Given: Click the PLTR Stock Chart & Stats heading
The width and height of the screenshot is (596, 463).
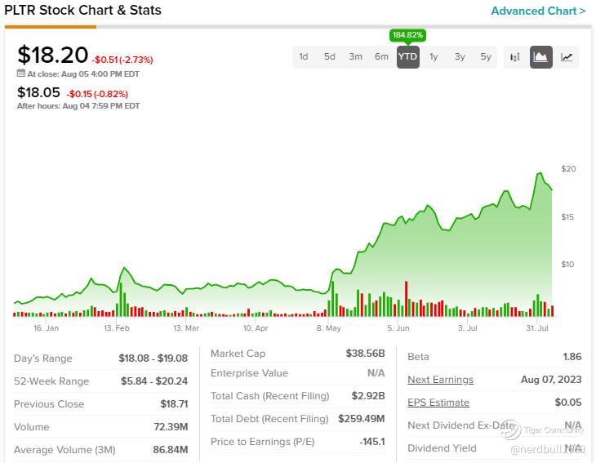Looking at the screenshot, I should point(82,11).
